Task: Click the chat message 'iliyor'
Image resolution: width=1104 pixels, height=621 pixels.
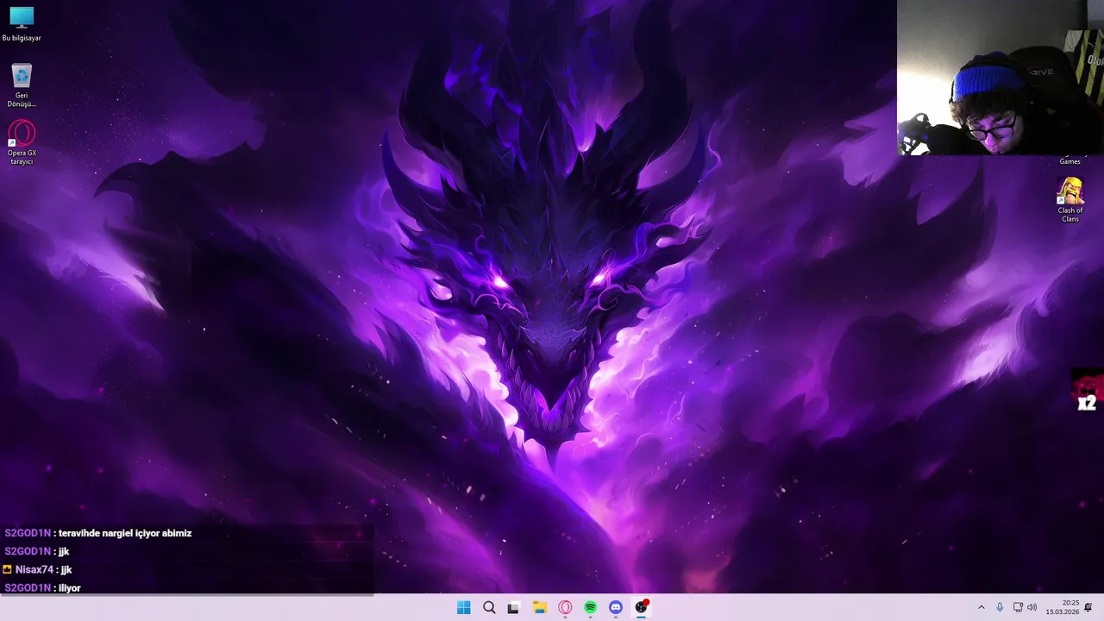Action: pos(69,587)
